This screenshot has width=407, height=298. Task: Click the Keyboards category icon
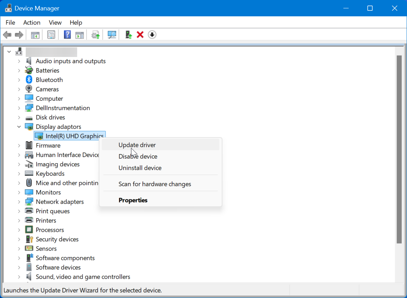tap(29, 173)
